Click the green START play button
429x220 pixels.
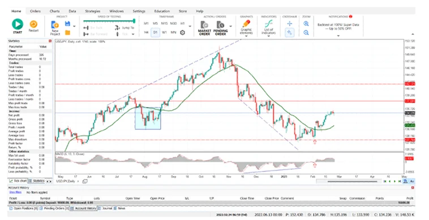(x=18, y=24)
